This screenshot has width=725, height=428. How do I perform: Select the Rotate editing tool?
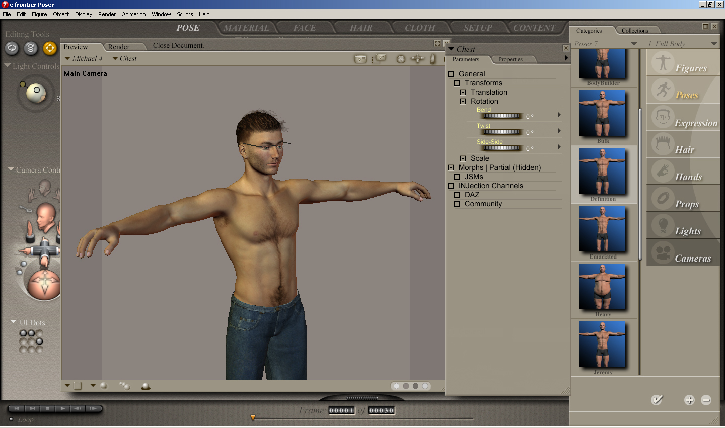tap(12, 48)
